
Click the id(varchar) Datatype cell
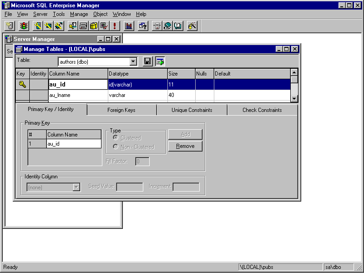137,85
